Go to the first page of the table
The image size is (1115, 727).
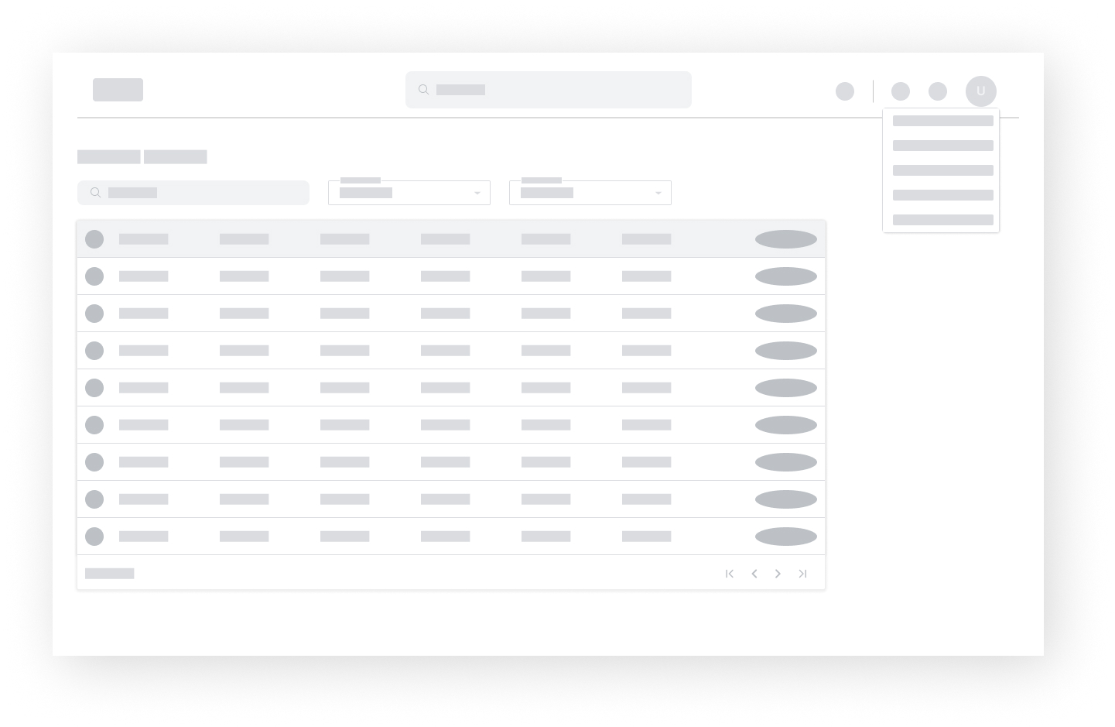729,574
